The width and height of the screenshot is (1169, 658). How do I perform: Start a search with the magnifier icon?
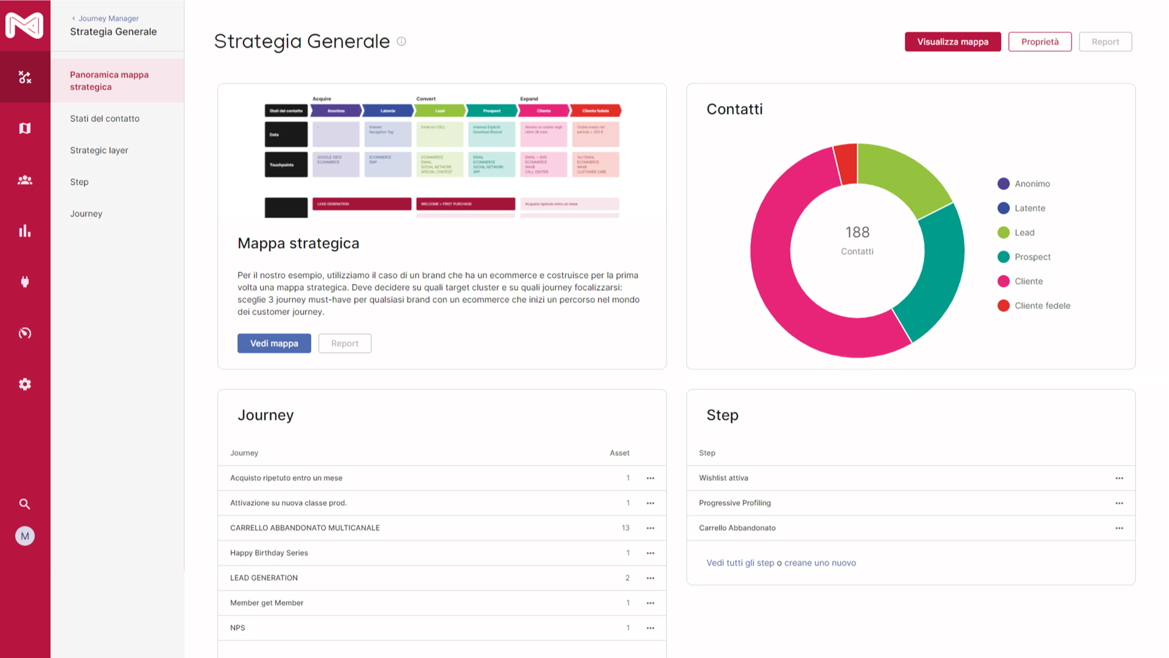(25, 504)
